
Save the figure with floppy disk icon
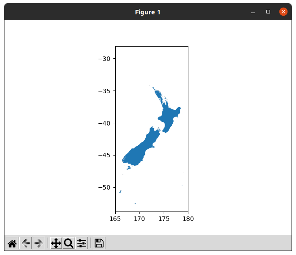point(99,243)
